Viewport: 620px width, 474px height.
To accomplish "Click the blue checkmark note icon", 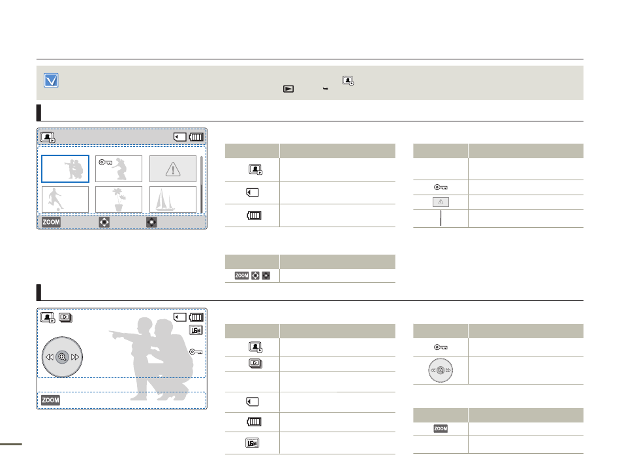I will [51, 80].
